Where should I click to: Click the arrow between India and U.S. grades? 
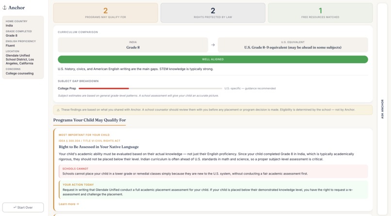(213, 45)
